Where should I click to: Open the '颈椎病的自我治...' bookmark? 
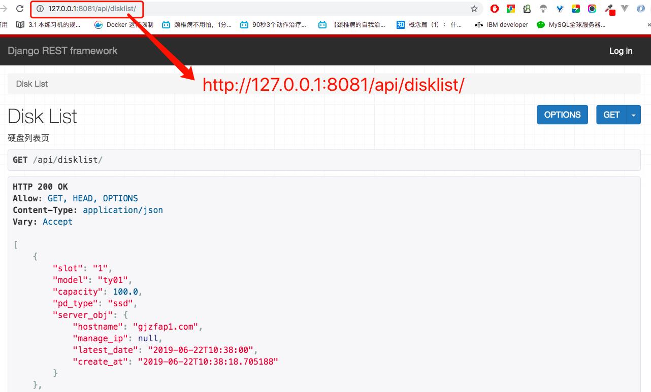[x=351, y=24]
